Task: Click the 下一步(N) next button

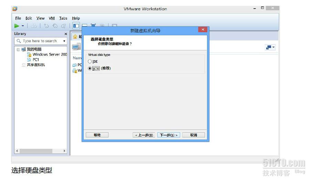Action: point(169,135)
